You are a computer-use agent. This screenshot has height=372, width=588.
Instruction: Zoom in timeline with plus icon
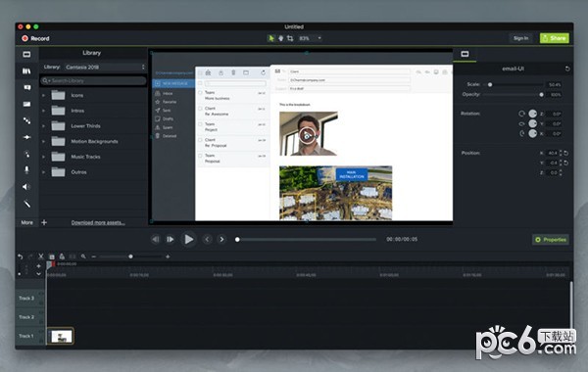pos(168,256)
